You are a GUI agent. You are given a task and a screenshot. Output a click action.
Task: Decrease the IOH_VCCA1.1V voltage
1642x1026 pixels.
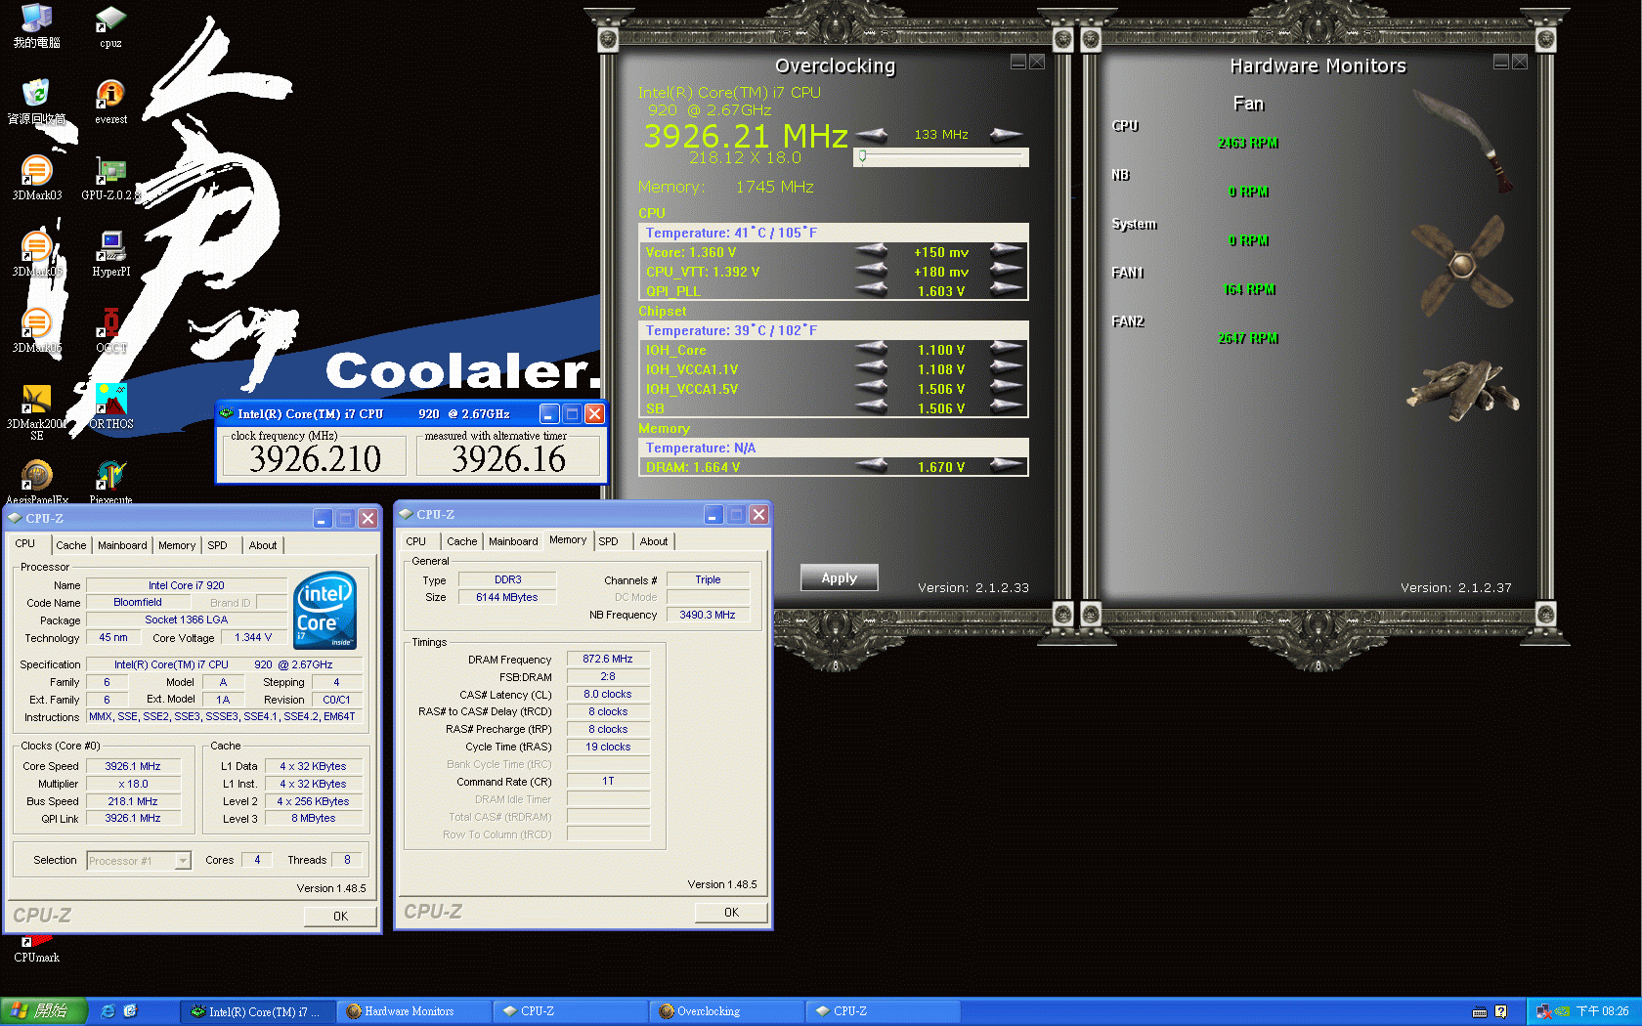point(872,369)
